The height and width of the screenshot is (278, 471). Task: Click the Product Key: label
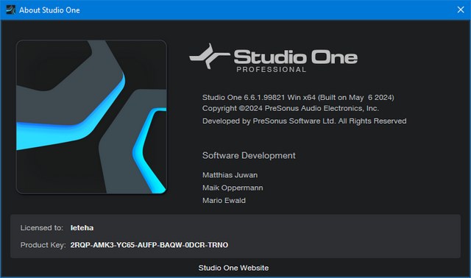coord(43,245)
